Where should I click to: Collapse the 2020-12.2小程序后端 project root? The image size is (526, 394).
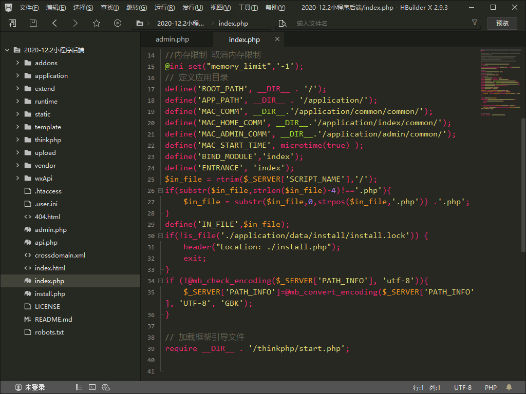[x=7, y=50]
